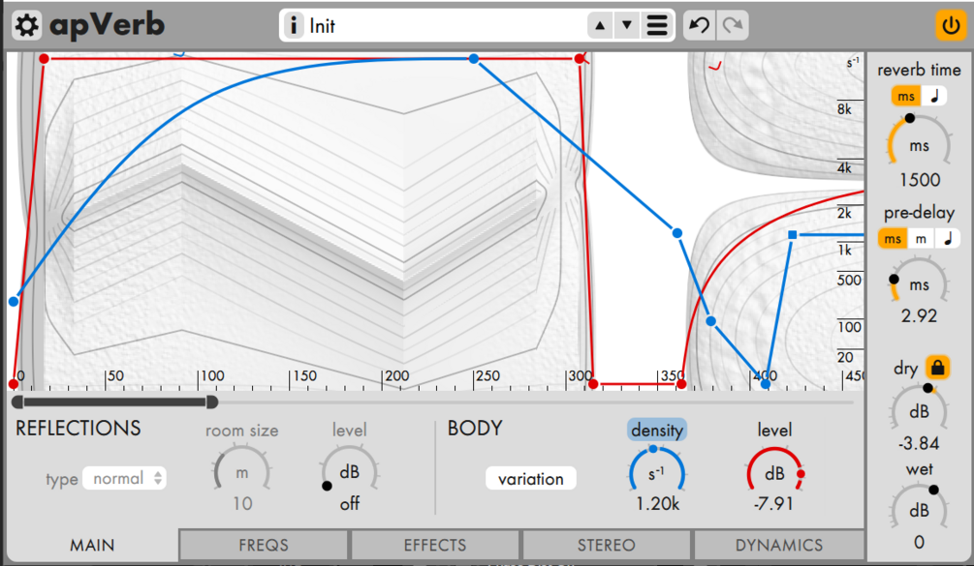Switch to the DYNAMICS tab
The width and height of the screenshot is (974, 566).
point(779,546)
